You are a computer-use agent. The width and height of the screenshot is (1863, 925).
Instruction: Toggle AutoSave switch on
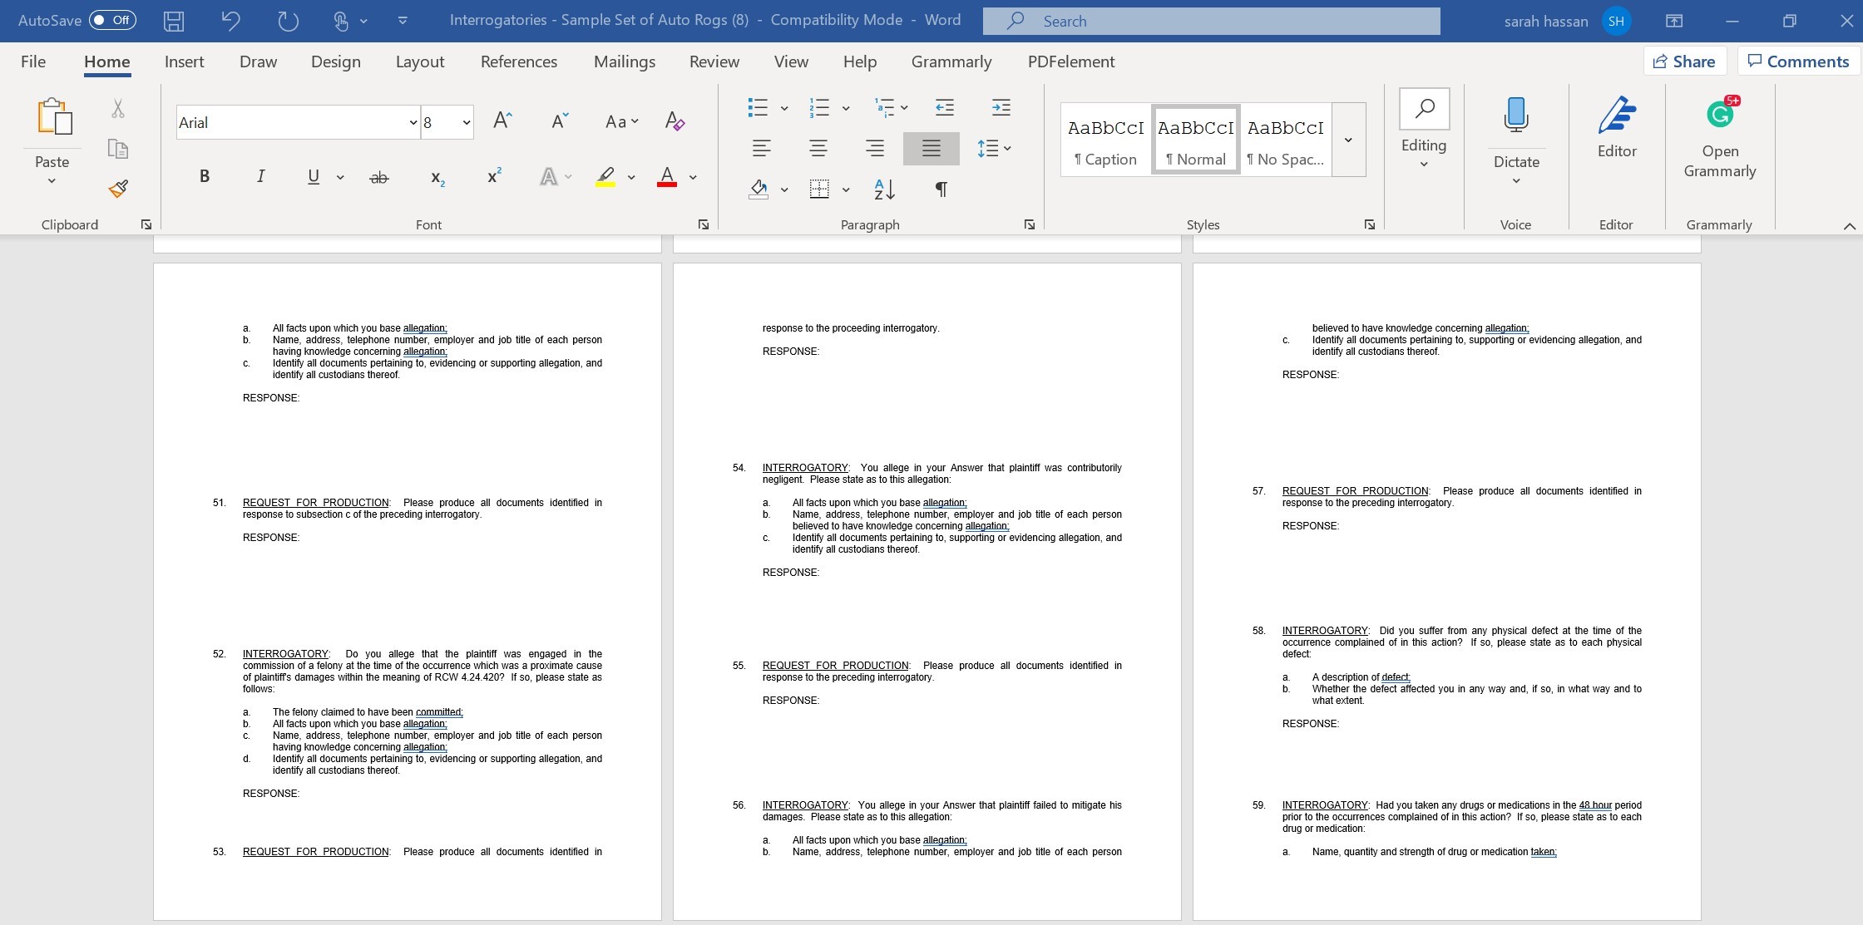click(x=112, y=20)
